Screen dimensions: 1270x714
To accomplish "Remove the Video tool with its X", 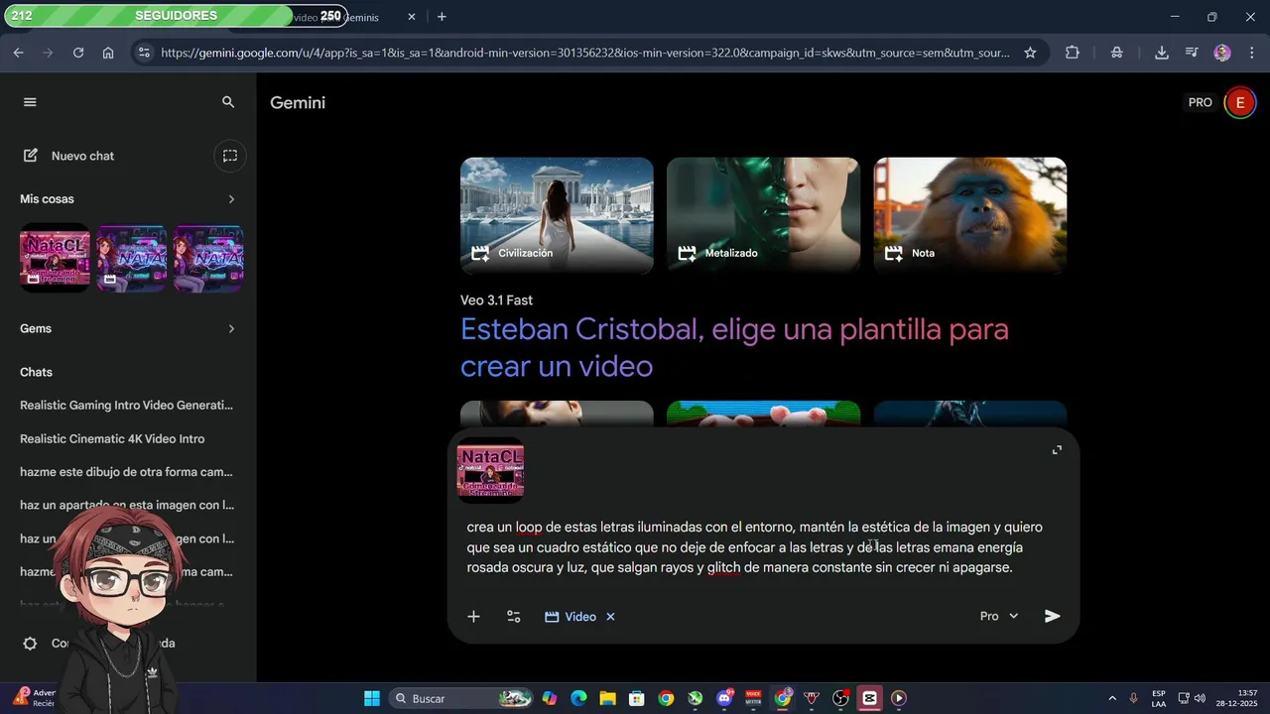I will click(x=610, y=617).
